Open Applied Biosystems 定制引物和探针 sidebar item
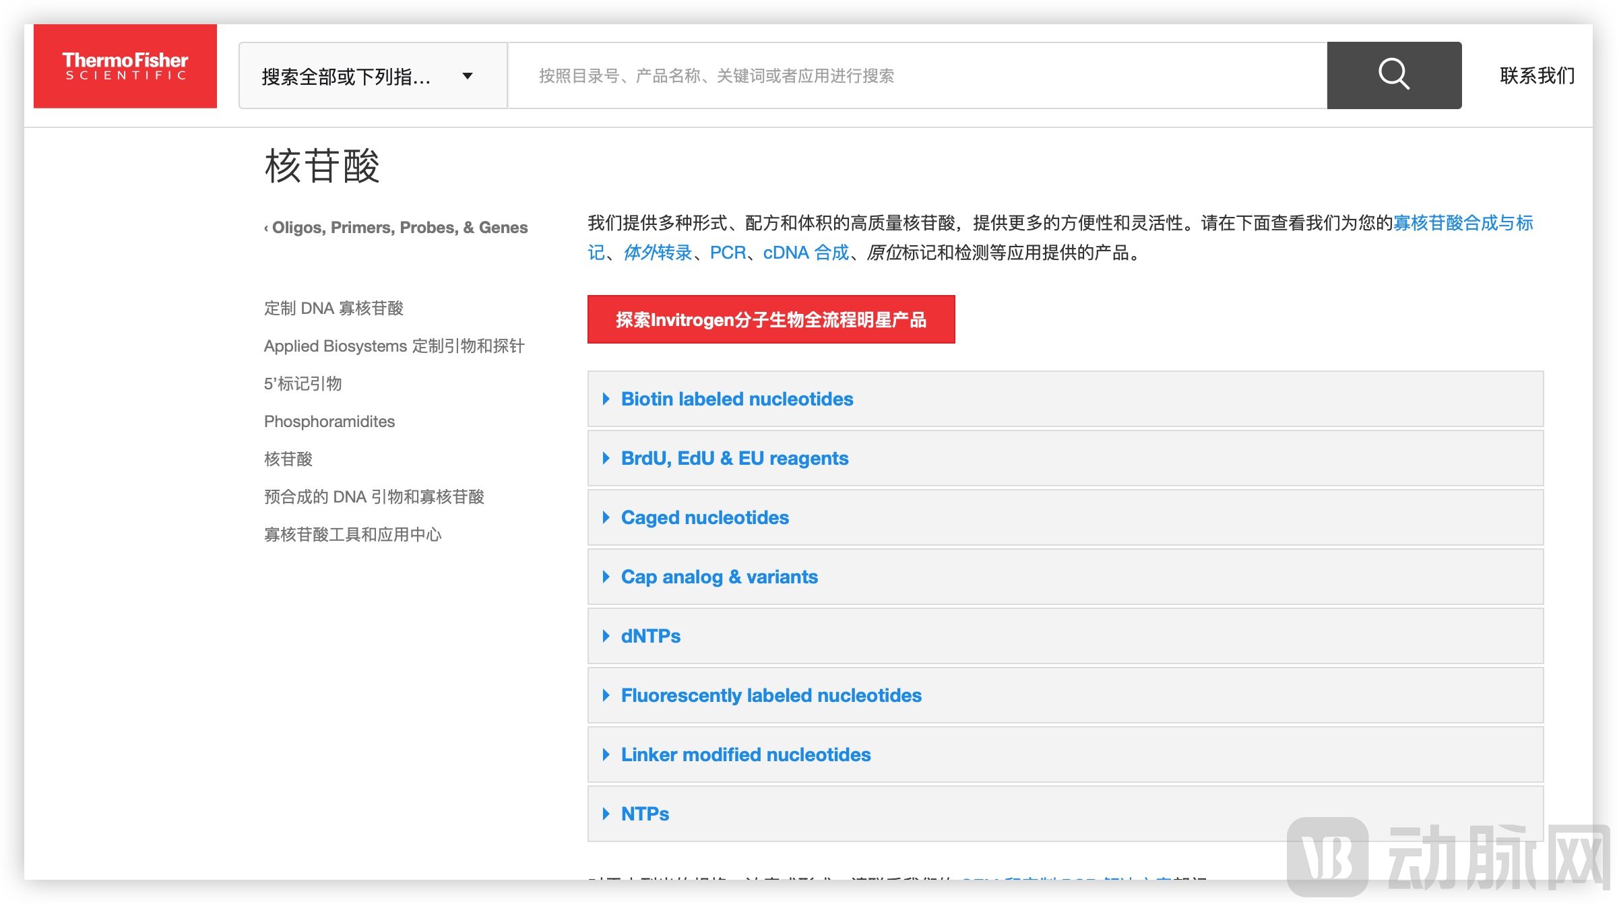1617x904 pixels. tap(394, 346)
